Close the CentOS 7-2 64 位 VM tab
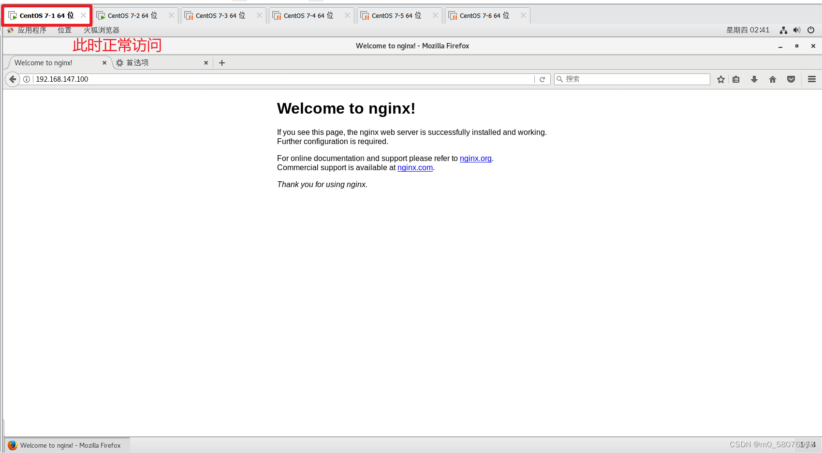 (171, 15)
